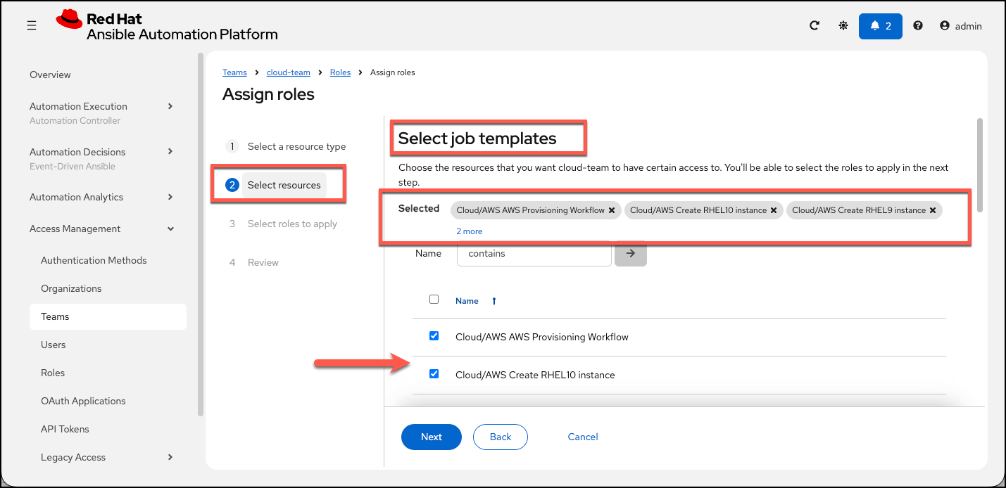1006x488 pixels.
Task: Click the Next button
Action: coord(432,437)
